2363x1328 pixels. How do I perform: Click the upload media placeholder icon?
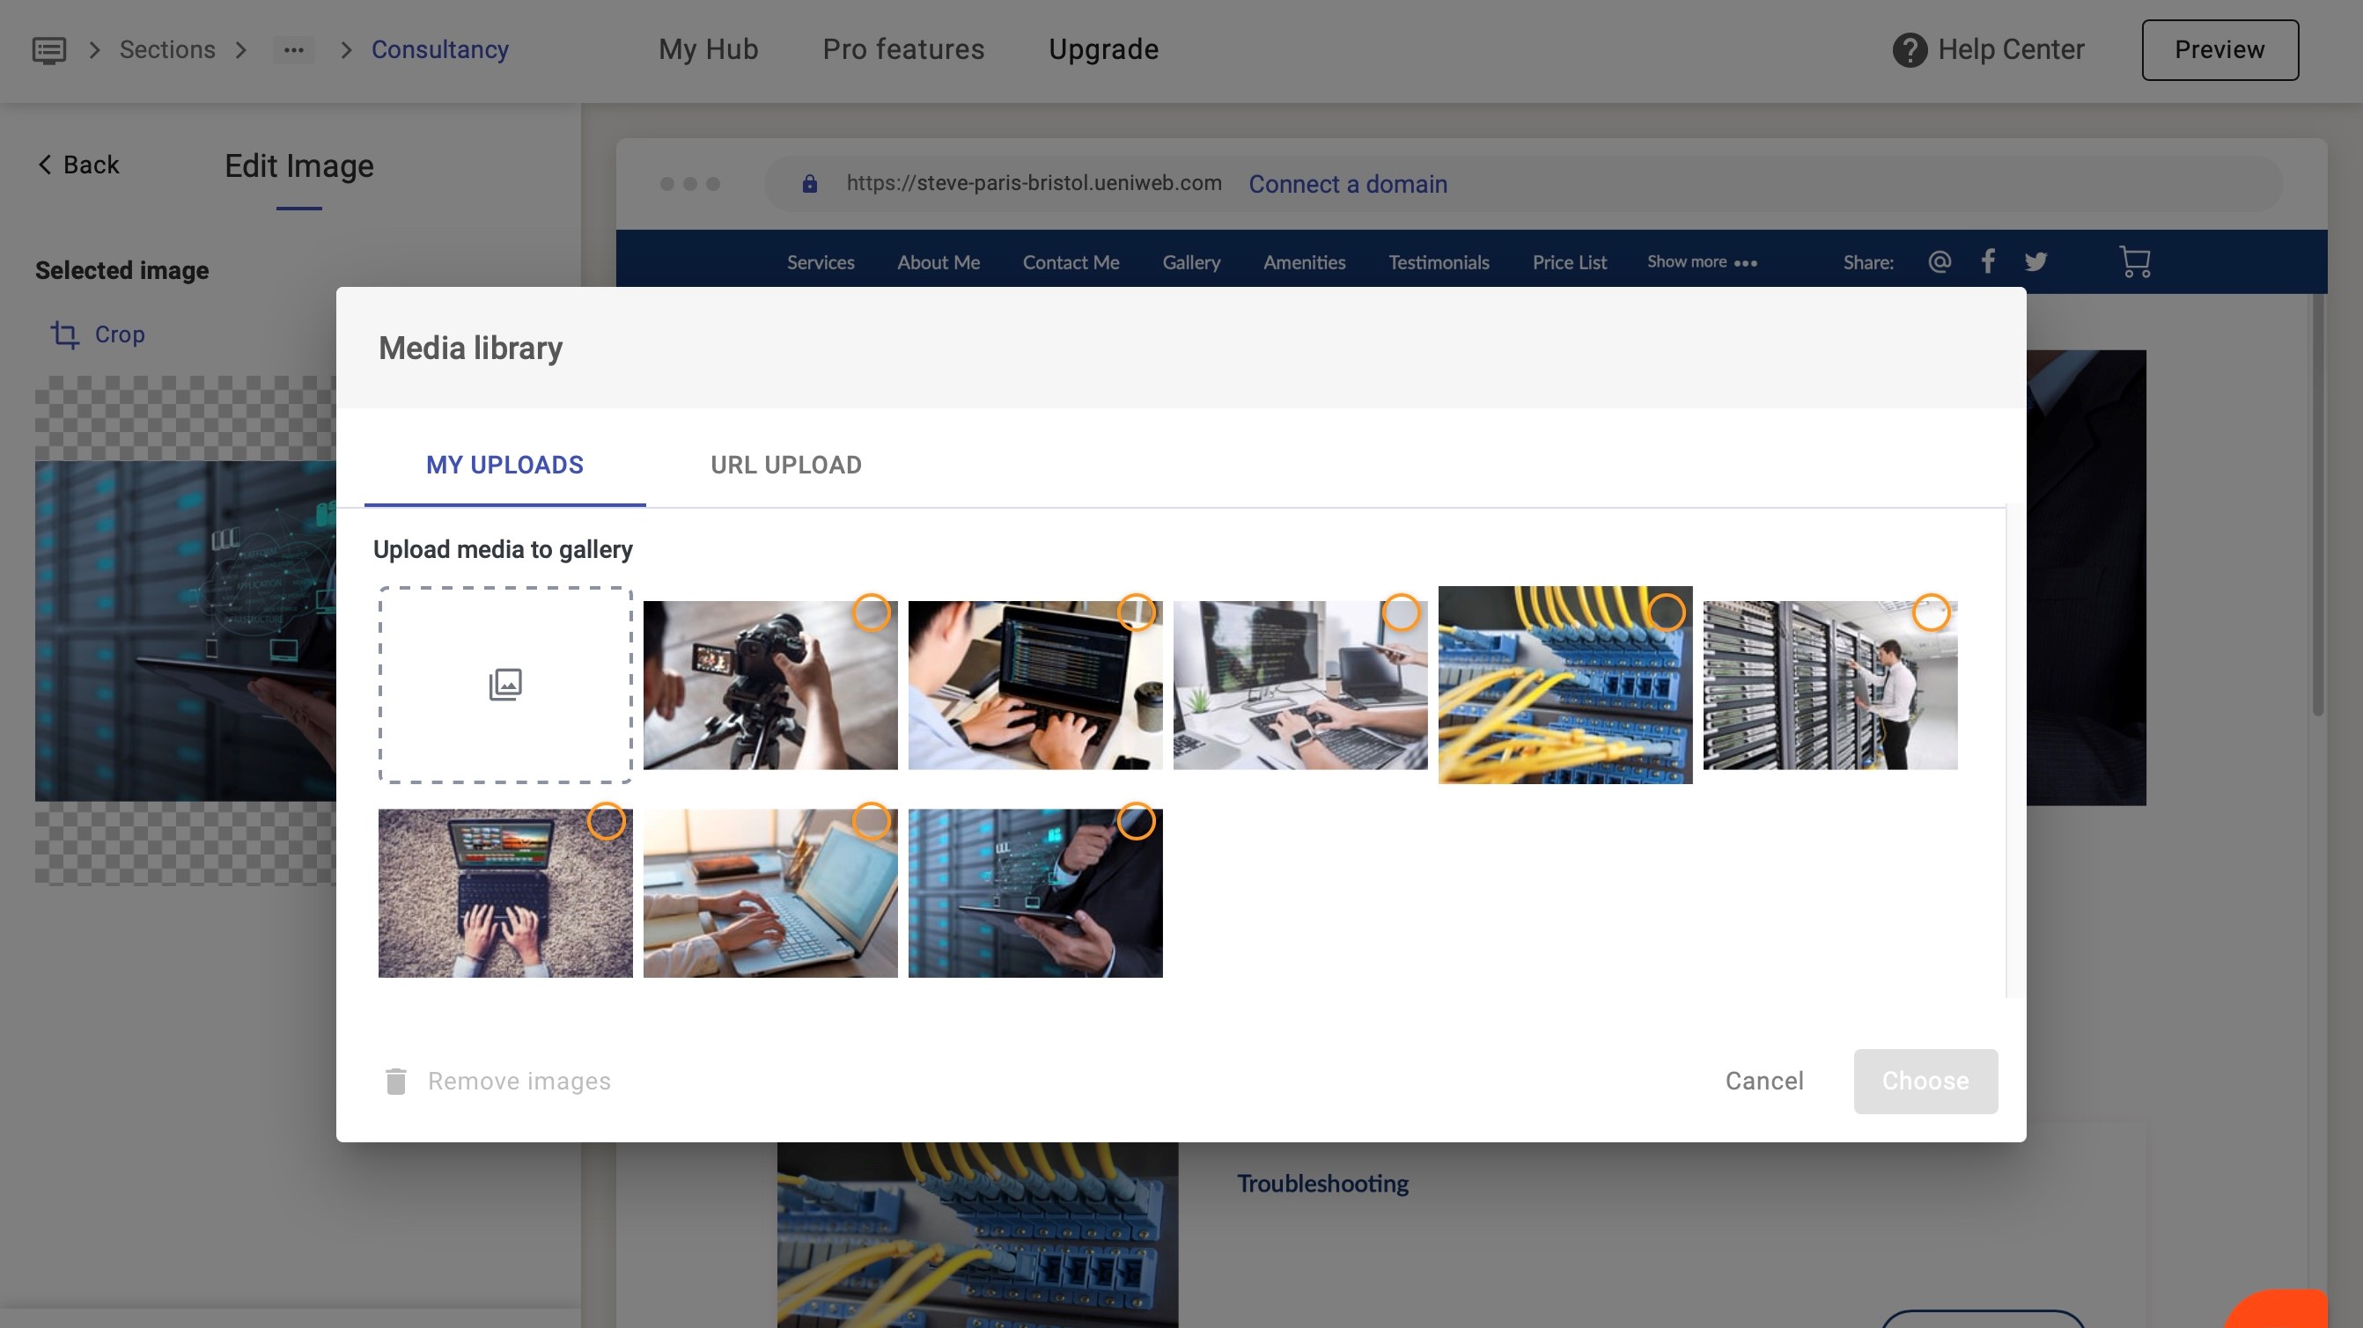(x=504, y=684)
